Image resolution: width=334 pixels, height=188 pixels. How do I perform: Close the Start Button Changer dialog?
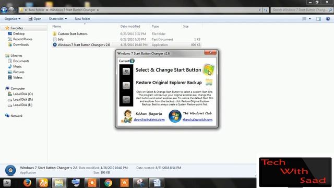click(210, 52)
